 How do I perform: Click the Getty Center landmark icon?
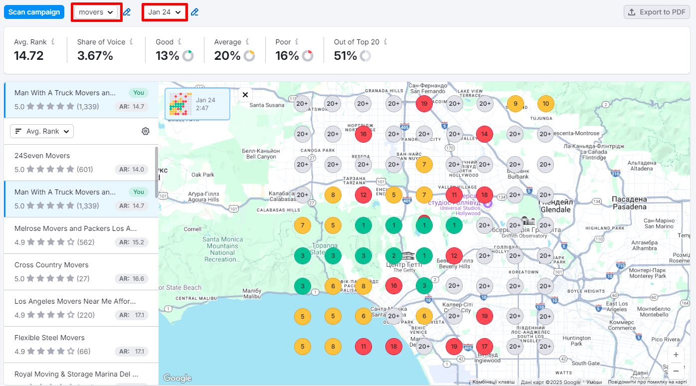(x=408, y=256)
